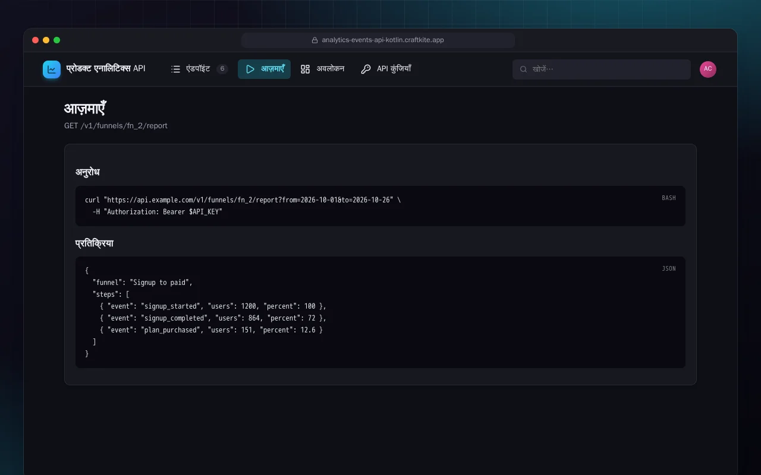761x475 pixels.
Task: Click the Authorization: Bearer $API_KEY line
Action: [158, 212]
